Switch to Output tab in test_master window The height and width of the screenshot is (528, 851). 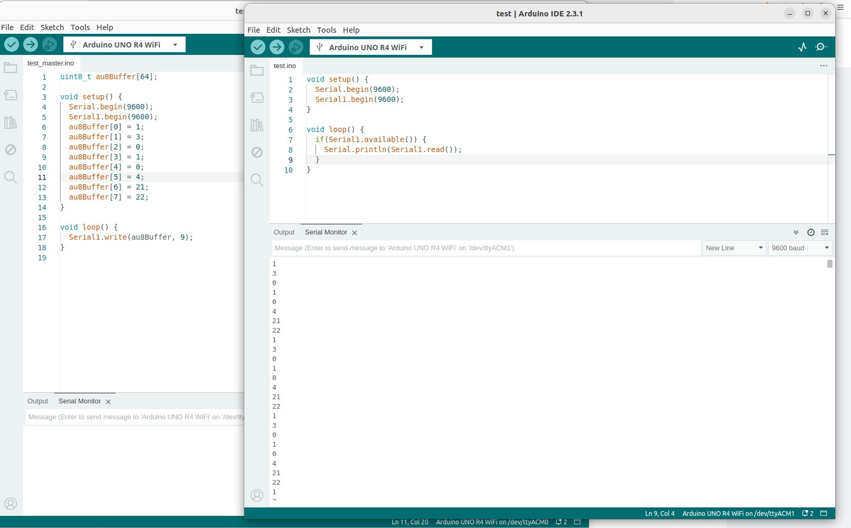point(37,401)
